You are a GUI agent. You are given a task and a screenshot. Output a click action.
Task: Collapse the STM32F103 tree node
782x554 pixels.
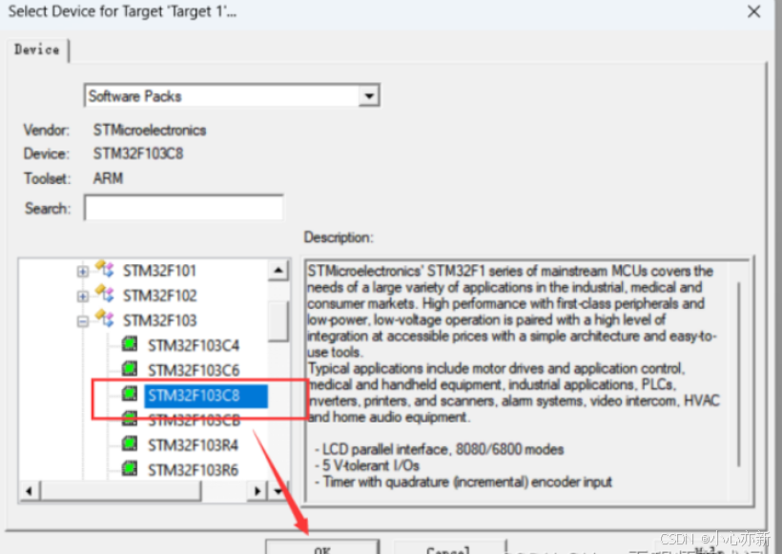83,321
